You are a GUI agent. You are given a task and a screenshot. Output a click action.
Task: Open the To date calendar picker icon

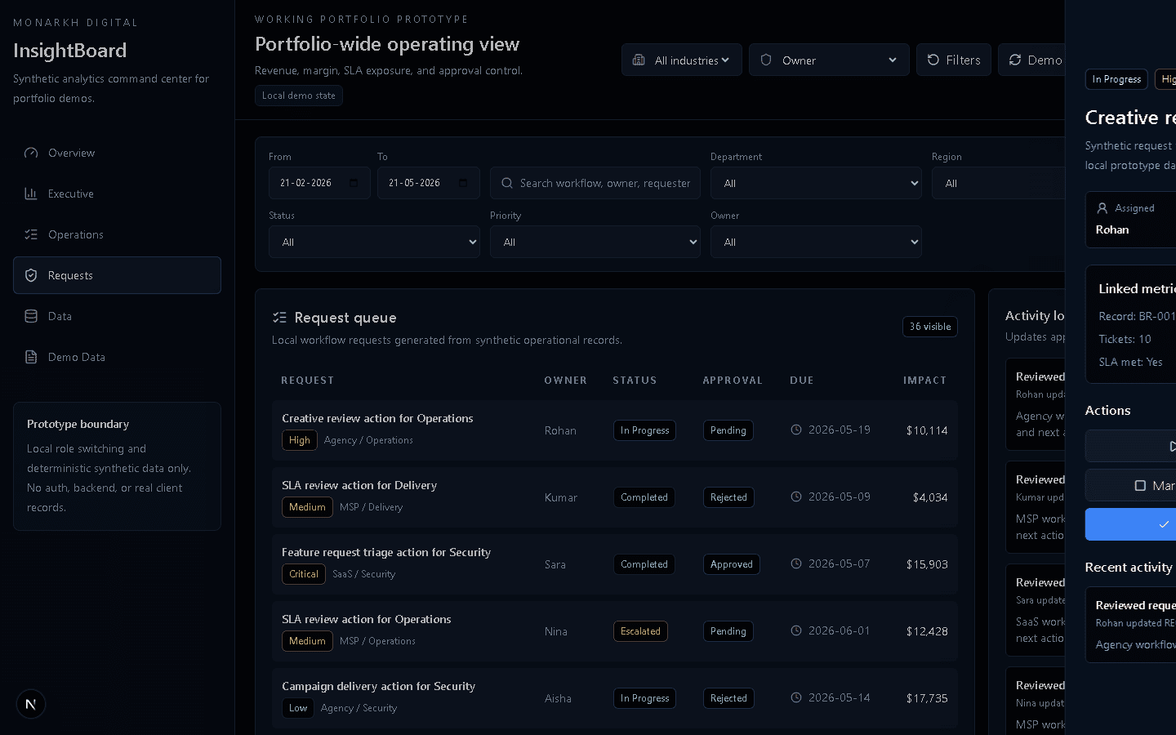(x=463, y=183)
